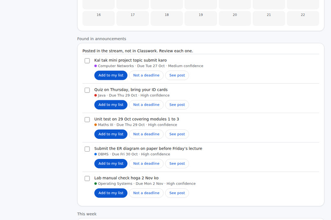Click 'Submit the ER diagram on paper' title
This screenshot has height=220, width=331.
tap(148, 148)
